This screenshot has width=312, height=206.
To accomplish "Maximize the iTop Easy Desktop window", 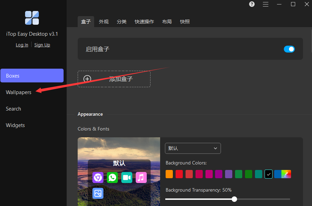I will [293, 4].
